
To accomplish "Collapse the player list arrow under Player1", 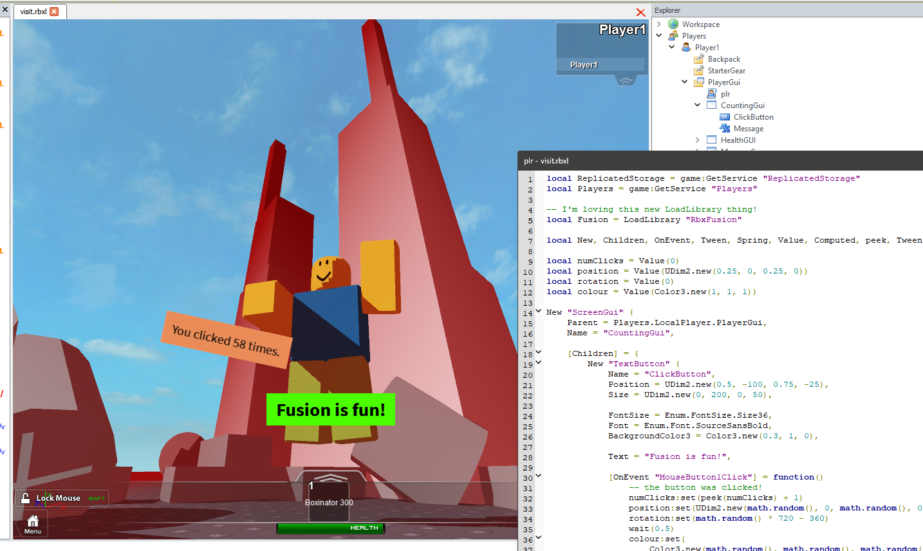I will point(625,80).
